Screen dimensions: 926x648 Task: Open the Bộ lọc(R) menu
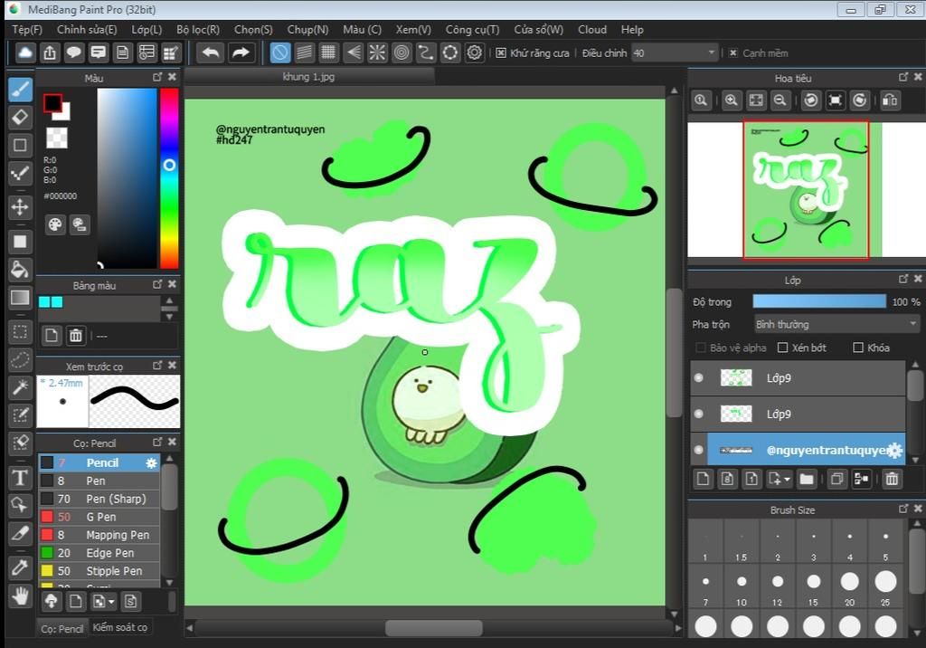[x=198, y=30]
